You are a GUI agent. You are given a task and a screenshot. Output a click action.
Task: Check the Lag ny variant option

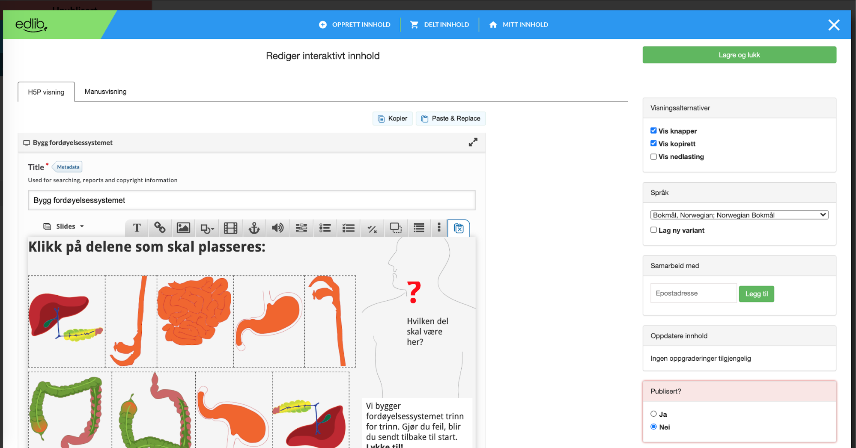(653, 230)
